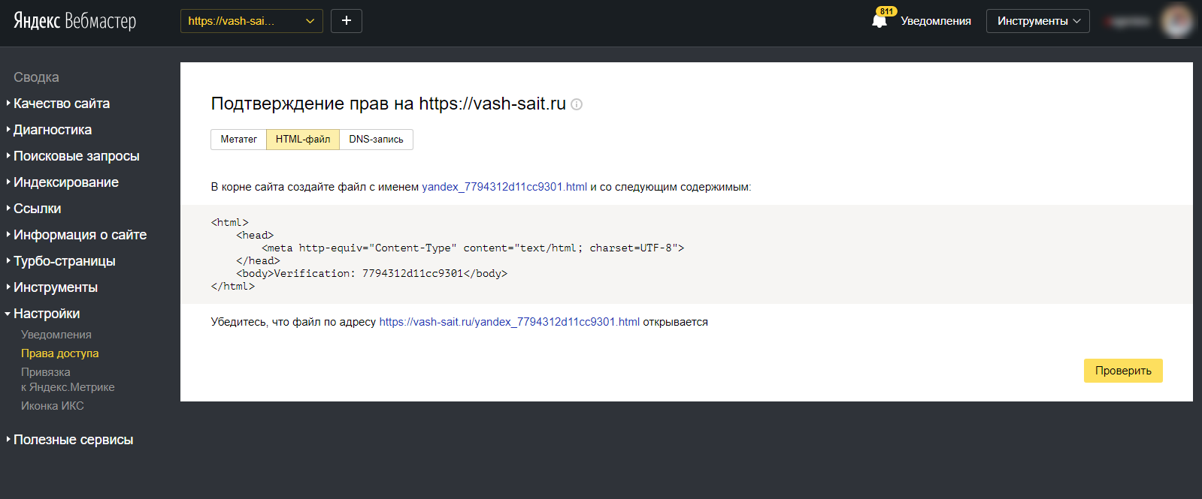Click the Проверить button
The width and height of the screenshot is (1202, 499).
(1123, 371)
